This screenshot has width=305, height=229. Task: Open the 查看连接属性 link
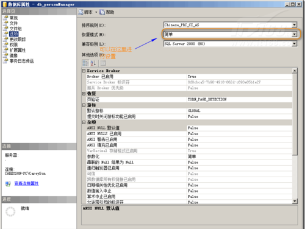pos(26,183)
